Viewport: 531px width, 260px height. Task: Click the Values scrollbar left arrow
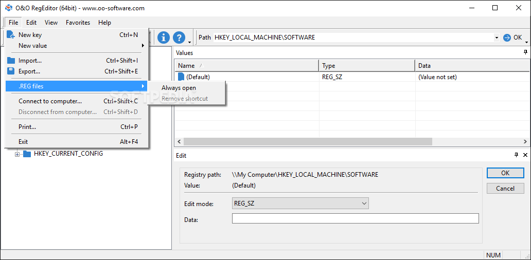[179, 141]
